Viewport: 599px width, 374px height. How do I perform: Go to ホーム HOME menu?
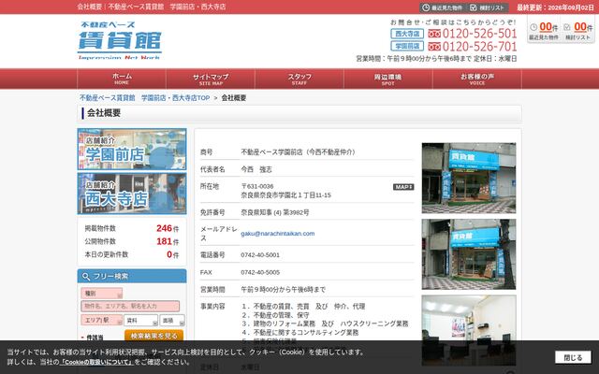(122, 79)
